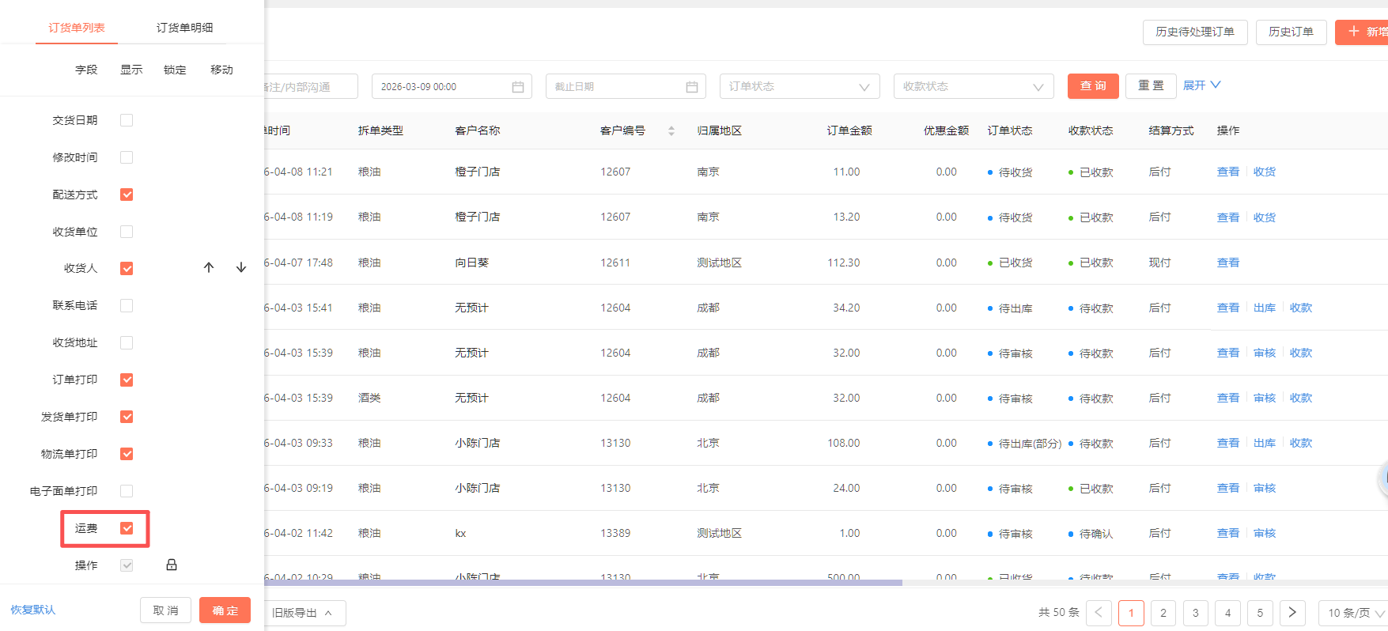The height and width of the screenshot is (631, 1388).
Task: Go to page 5
Action: pyautogui.click(x=1260, y=613)
